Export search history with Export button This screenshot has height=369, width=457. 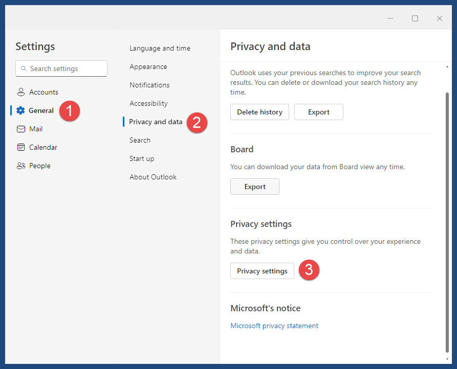pyautogui.click(x=318, y=112)
